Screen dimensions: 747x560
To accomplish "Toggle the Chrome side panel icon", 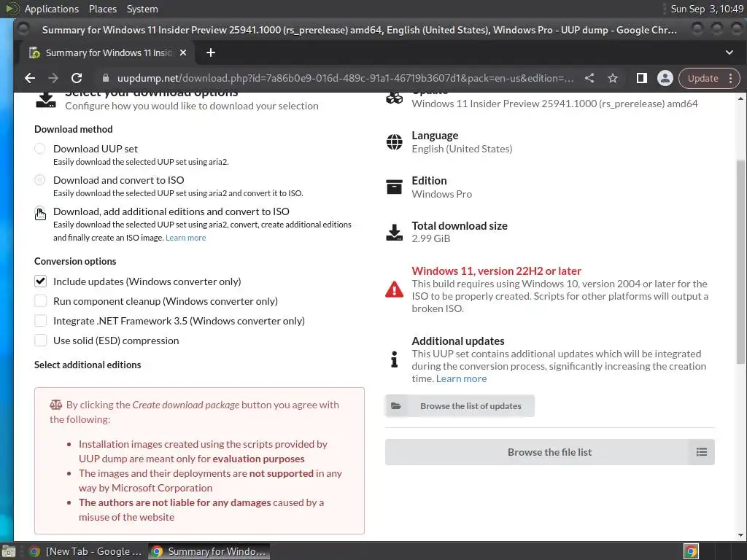I will click(642, 78).
